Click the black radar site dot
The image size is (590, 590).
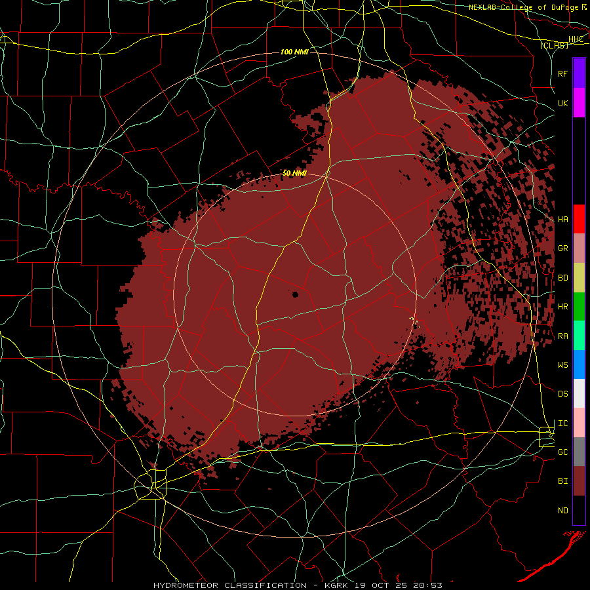(x=295, y=294)
